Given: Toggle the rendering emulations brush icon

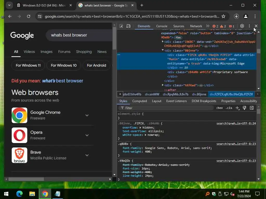Looking at the screenshot, I should [244, 108].
